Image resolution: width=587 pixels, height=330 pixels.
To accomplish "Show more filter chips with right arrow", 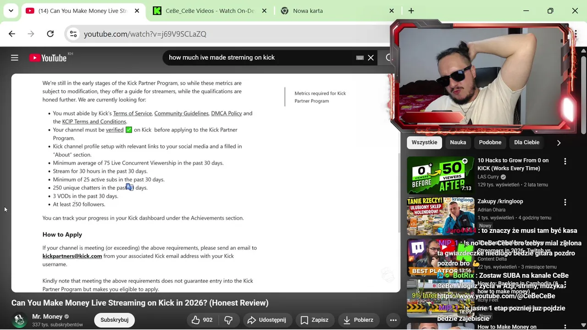I will [559, 143].
